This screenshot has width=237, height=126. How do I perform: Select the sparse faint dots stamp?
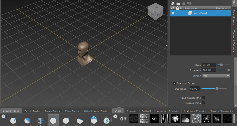click(x=227, y=118)
